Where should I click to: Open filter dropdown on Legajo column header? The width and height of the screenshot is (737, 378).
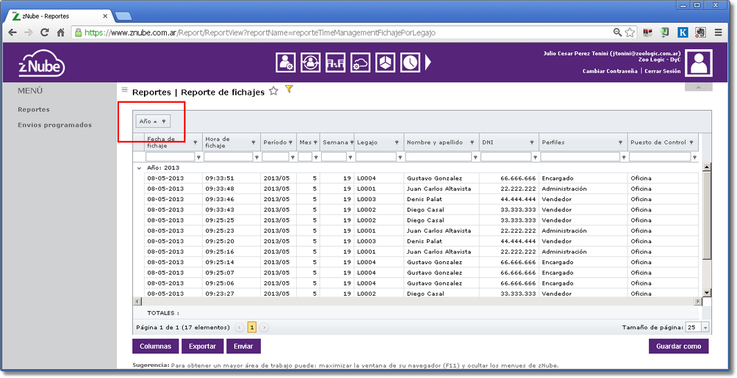pos(397,142)
